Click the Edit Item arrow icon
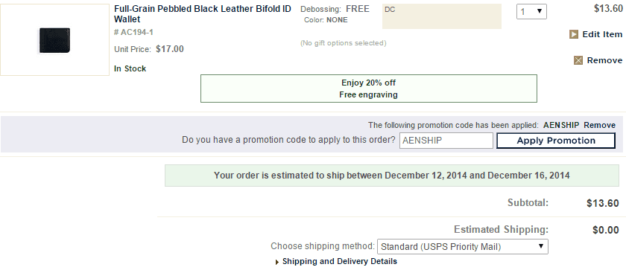The image size is (626, 270). click(x=573, y=34)
